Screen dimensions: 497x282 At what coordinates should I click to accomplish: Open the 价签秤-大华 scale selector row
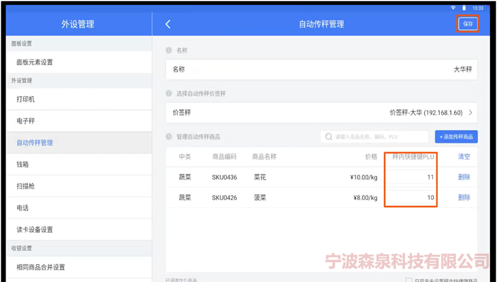pos(321,113)
